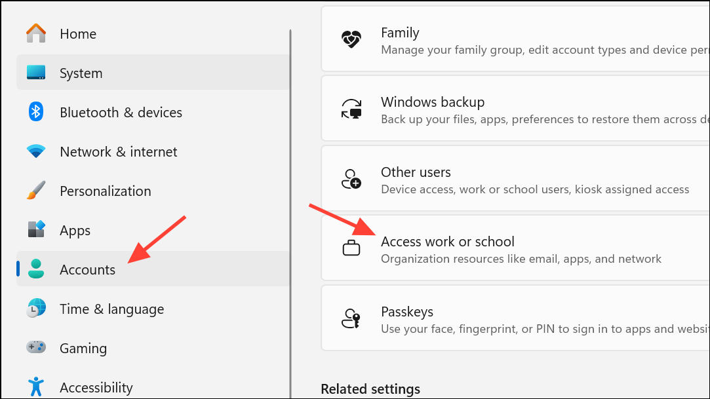This screenshot has height=399, width=710.
Task: Click the Other users add-person icon
Action: pos(351,178)
